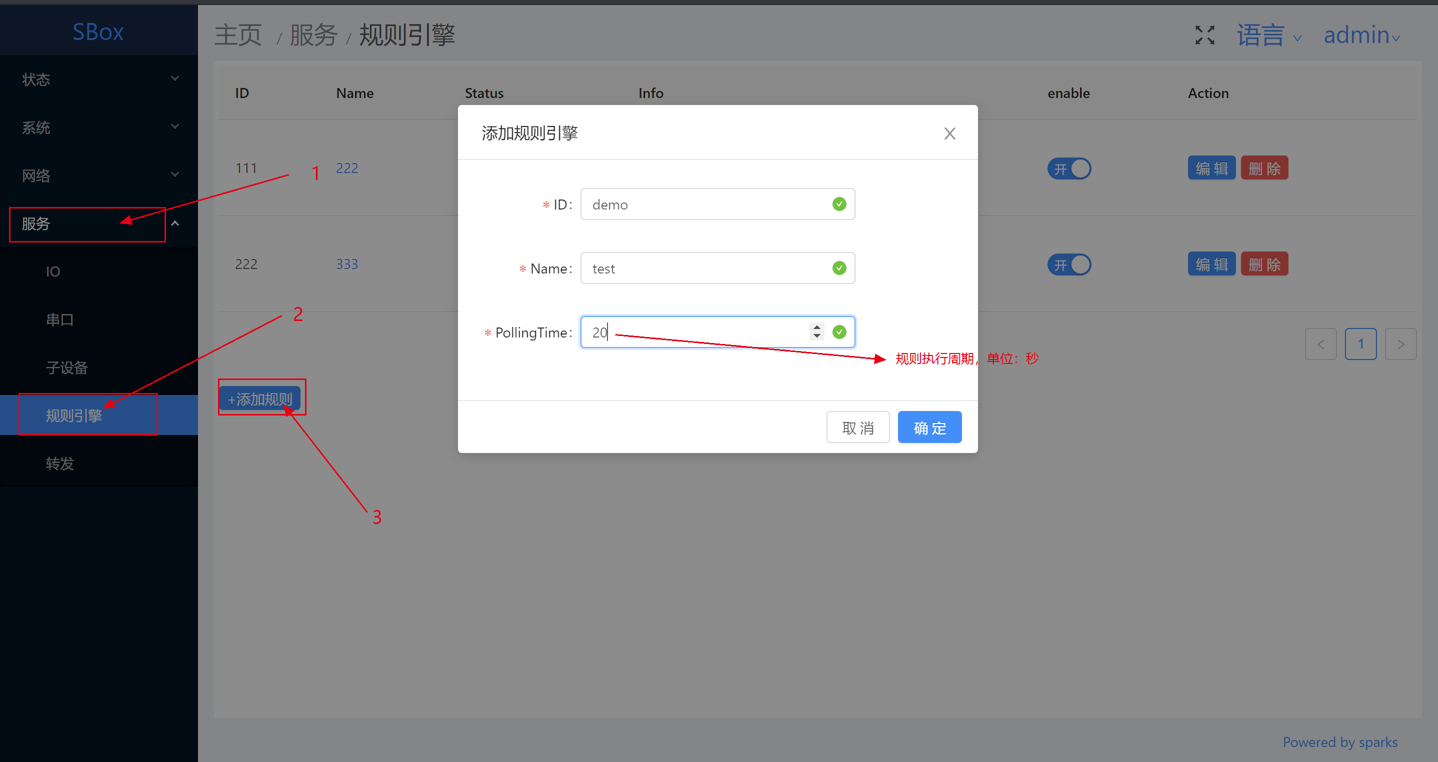Click into the Name input field
Viewport: 1438px width, 762px height.
[x=703, y=268]
